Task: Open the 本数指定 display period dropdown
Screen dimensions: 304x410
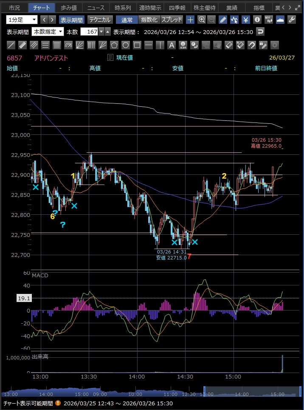Action: pos(48,32)
